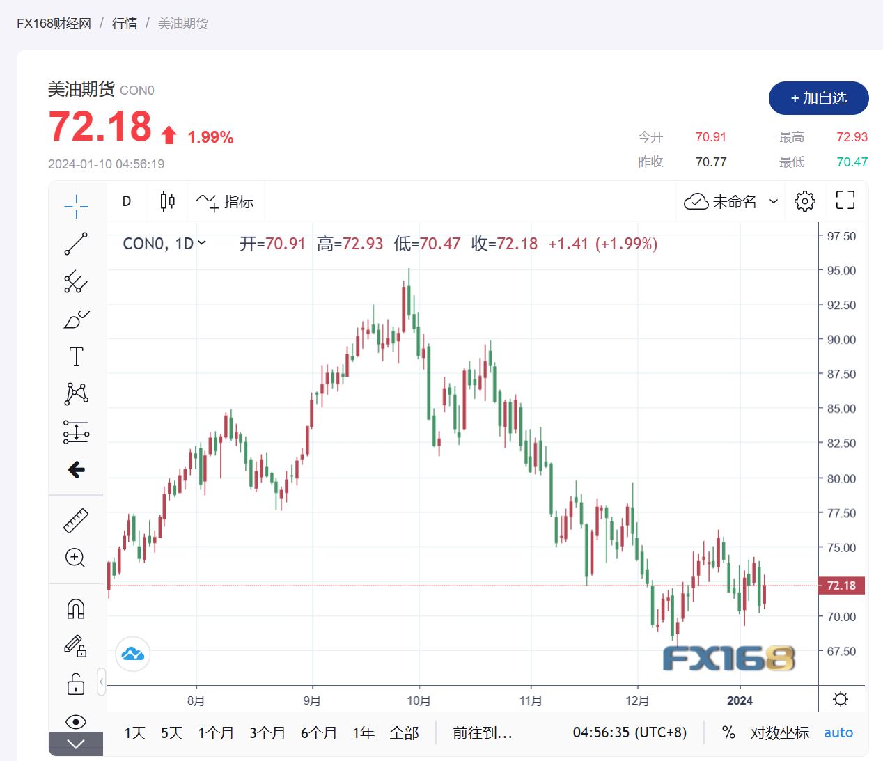
Task: Switch to 3个月 time range
Action: [267, 732]
